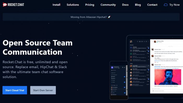
Task: Click the Start Cloud Trial button
Action: (15, 90)
